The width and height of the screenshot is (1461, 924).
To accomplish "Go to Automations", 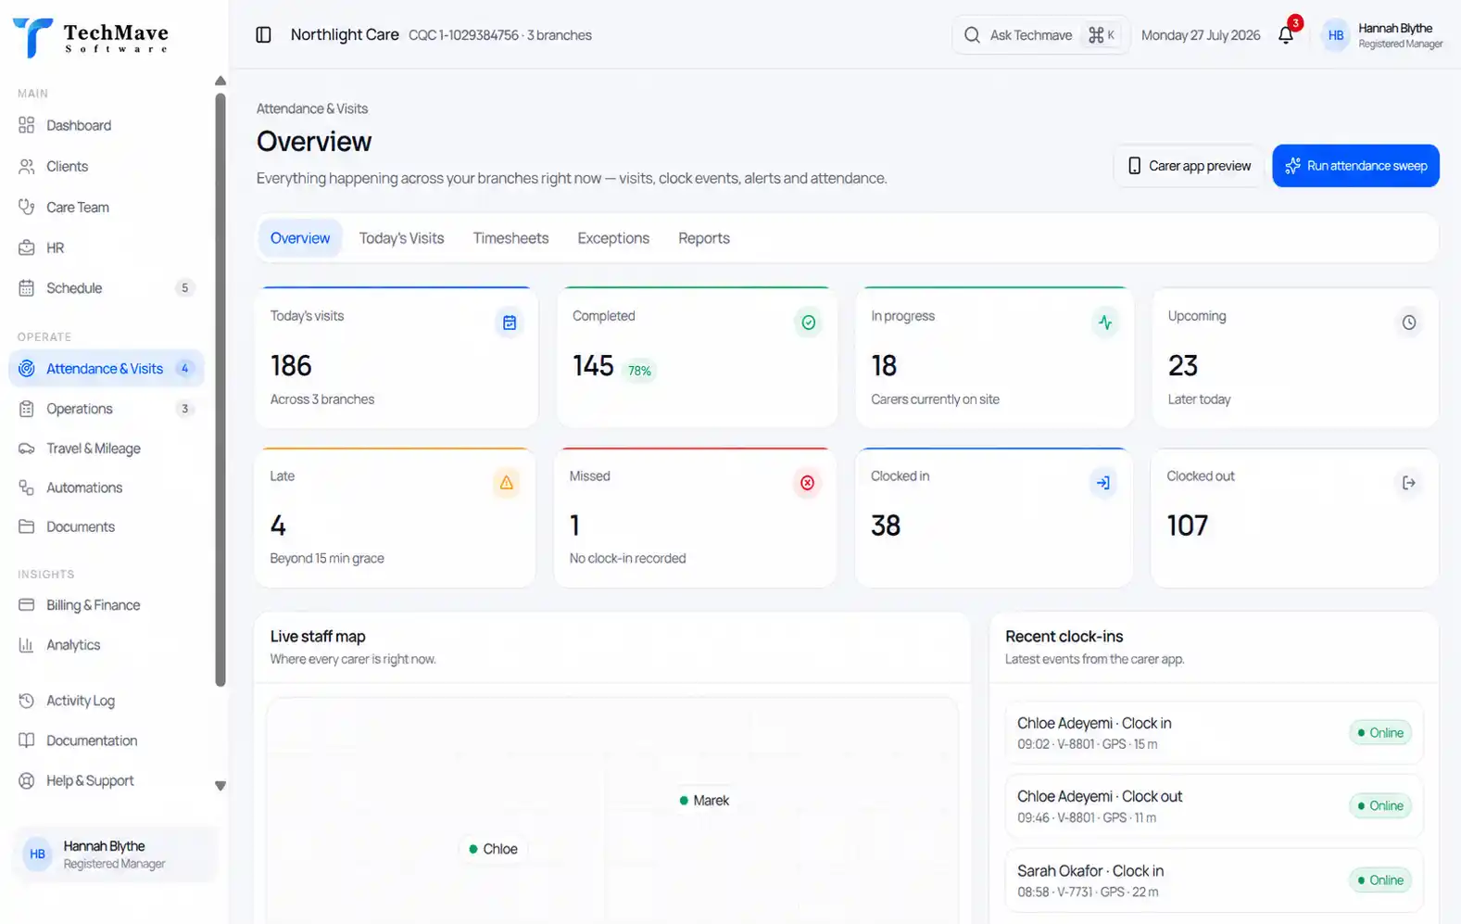I will pos(107,487).
